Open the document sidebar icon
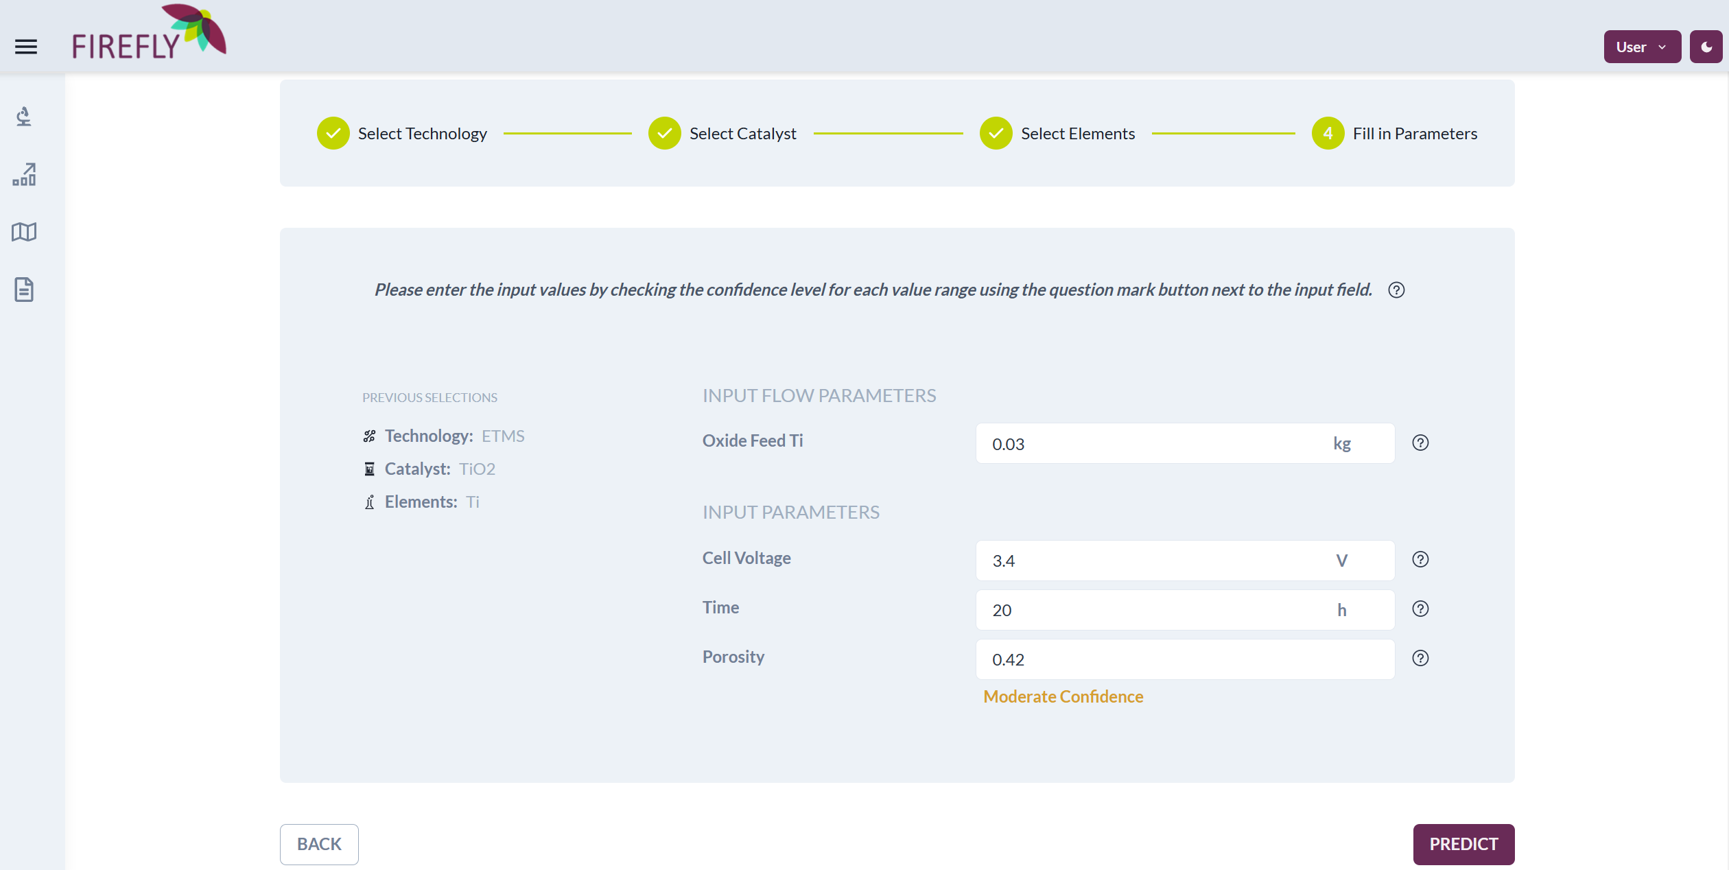 click(24, 290)
